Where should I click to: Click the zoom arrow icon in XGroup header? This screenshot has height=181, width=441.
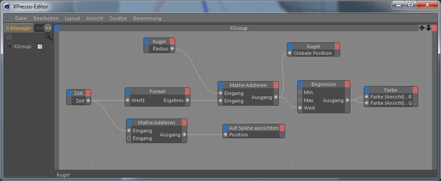[x=428, y=28]
